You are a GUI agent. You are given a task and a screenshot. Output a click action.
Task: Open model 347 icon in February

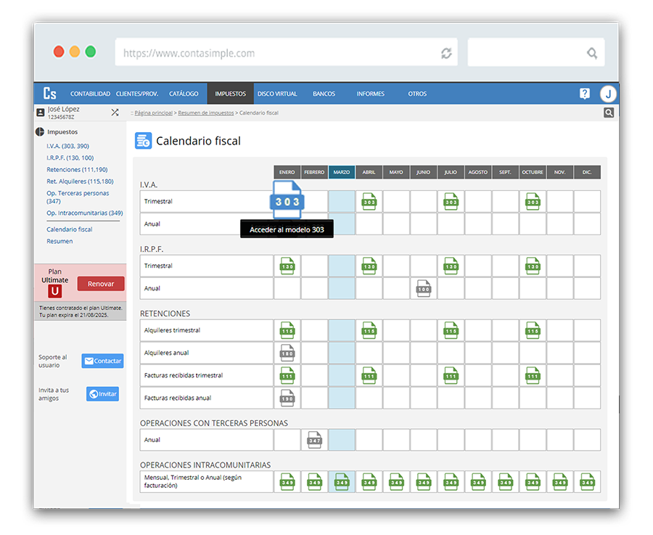pos(314,440)
